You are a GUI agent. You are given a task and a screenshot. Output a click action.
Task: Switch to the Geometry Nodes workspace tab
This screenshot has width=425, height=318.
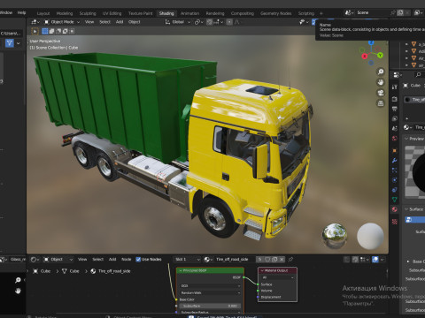point(275,13)
